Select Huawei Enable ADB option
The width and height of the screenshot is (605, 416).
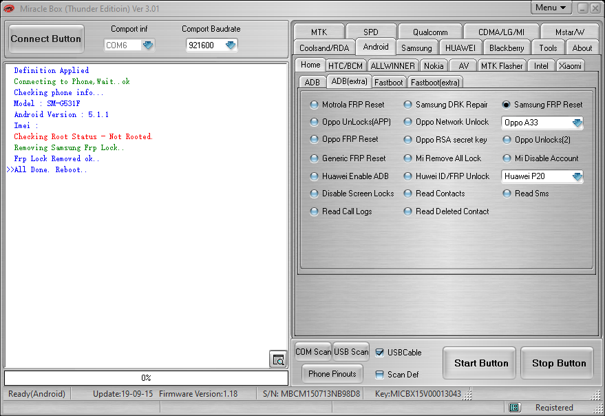[349, 176]
